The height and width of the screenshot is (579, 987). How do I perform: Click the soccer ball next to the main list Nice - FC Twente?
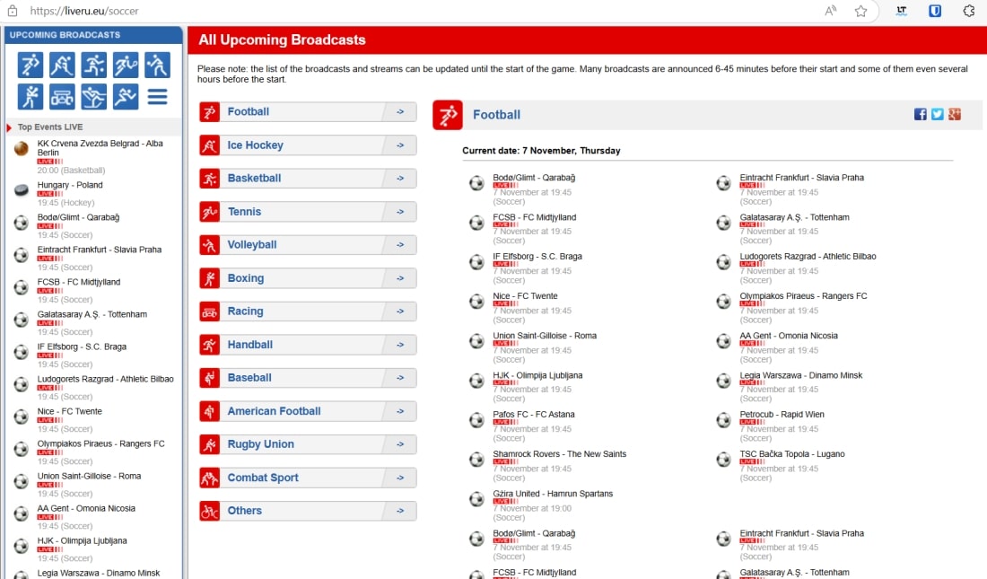[476, 302]
